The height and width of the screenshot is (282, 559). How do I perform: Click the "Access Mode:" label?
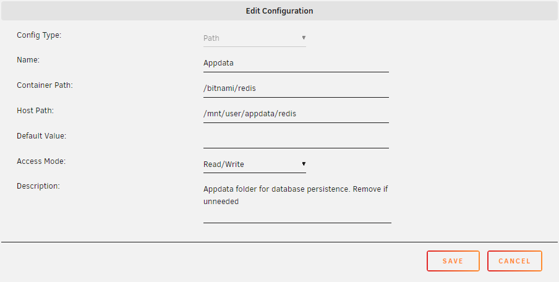click(x=41, y=161)
